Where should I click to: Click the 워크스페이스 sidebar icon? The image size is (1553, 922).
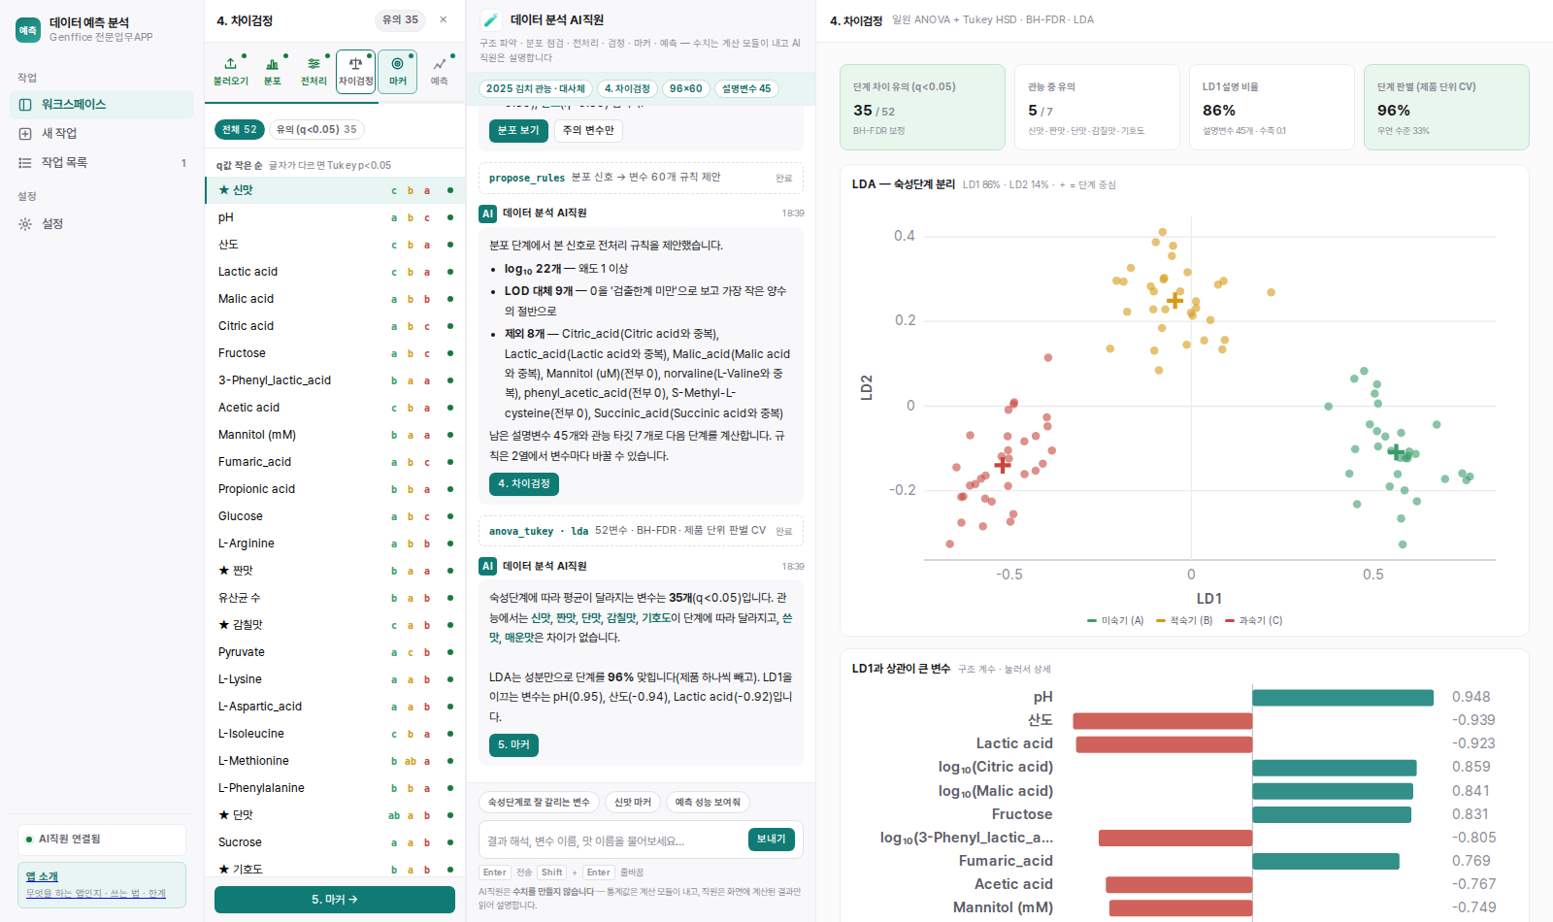25,105
